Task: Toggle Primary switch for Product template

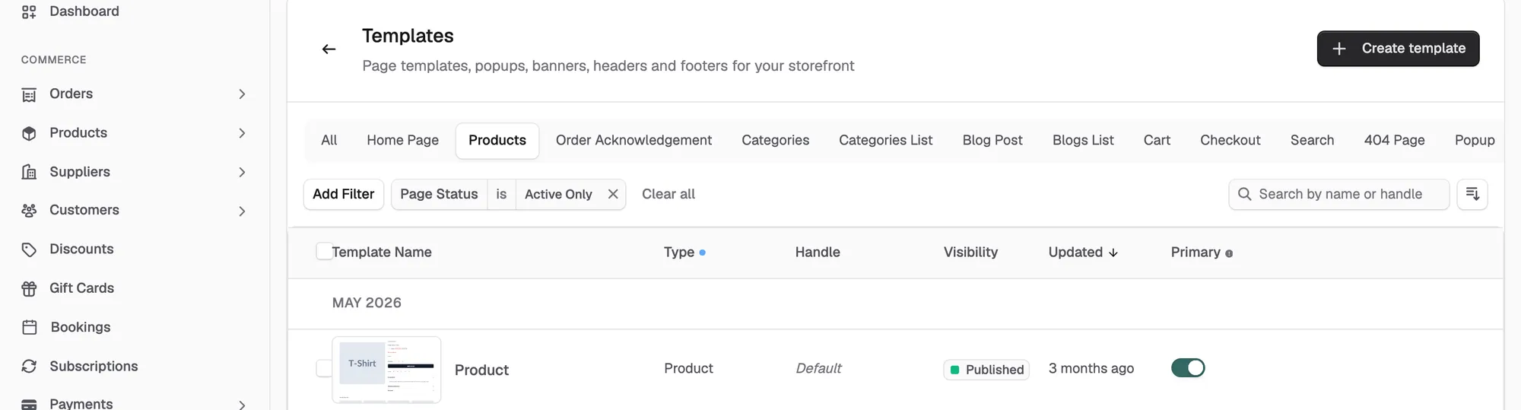Action: (x=1188, y=368)
